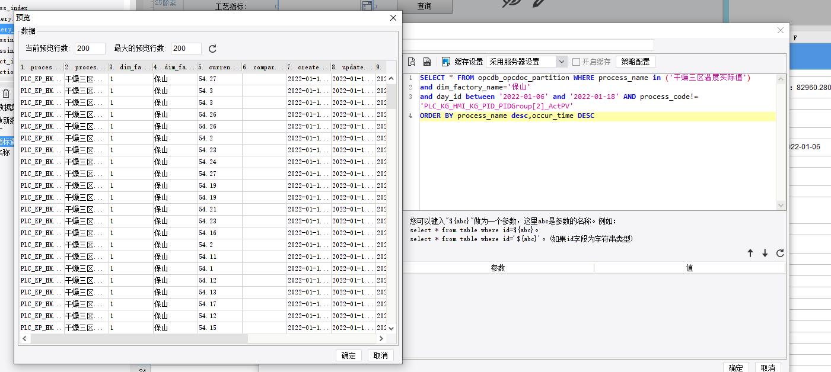Viewport: 831px width, 372px height.
Task: Close the SQL query dialog with the X
Action: [780, 30]
